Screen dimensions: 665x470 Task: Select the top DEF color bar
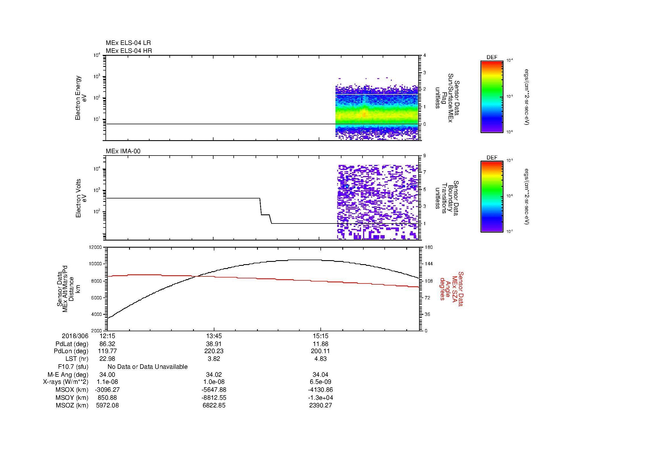coord(492,96)
